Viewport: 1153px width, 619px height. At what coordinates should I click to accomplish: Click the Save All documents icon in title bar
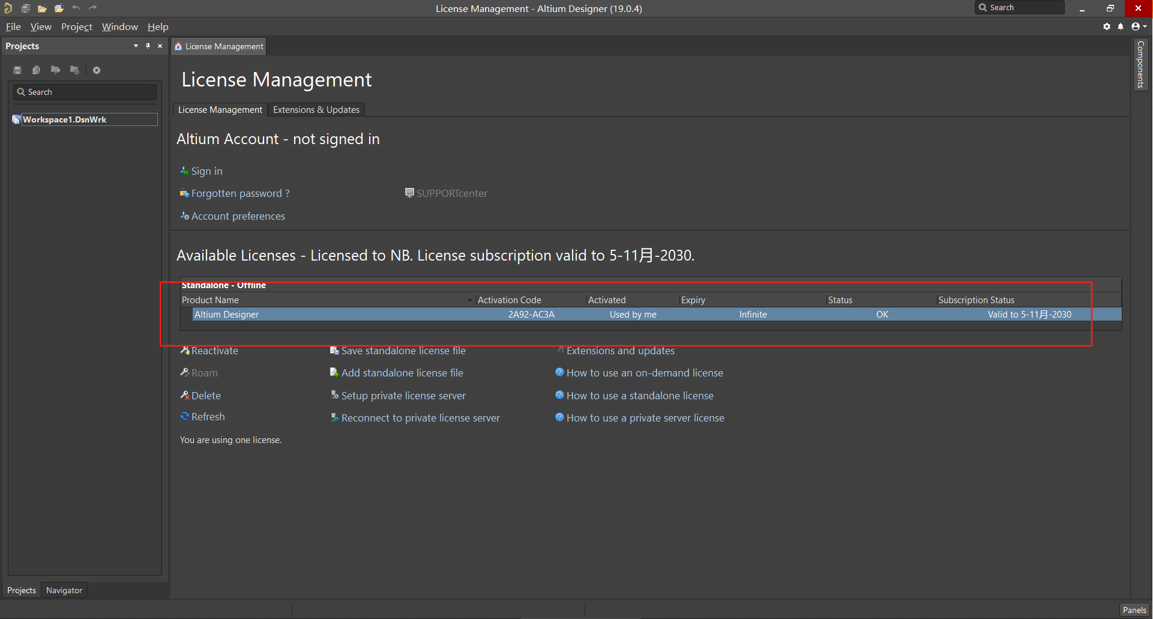click(26, 8)
